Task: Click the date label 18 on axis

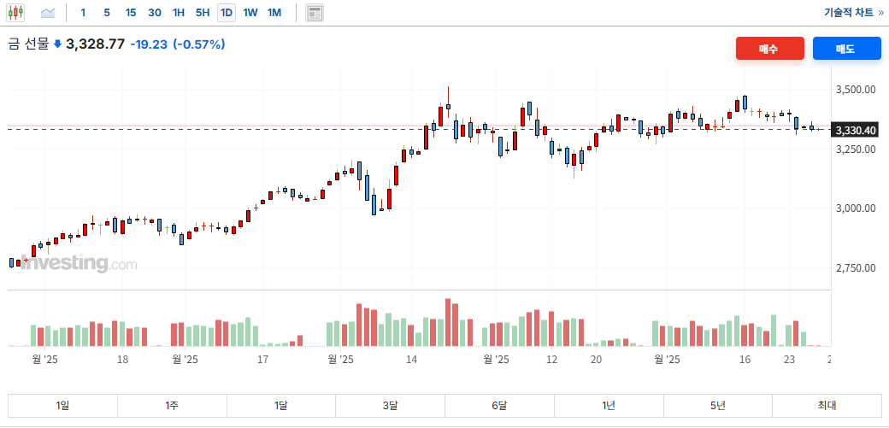Action: point(122,360)
